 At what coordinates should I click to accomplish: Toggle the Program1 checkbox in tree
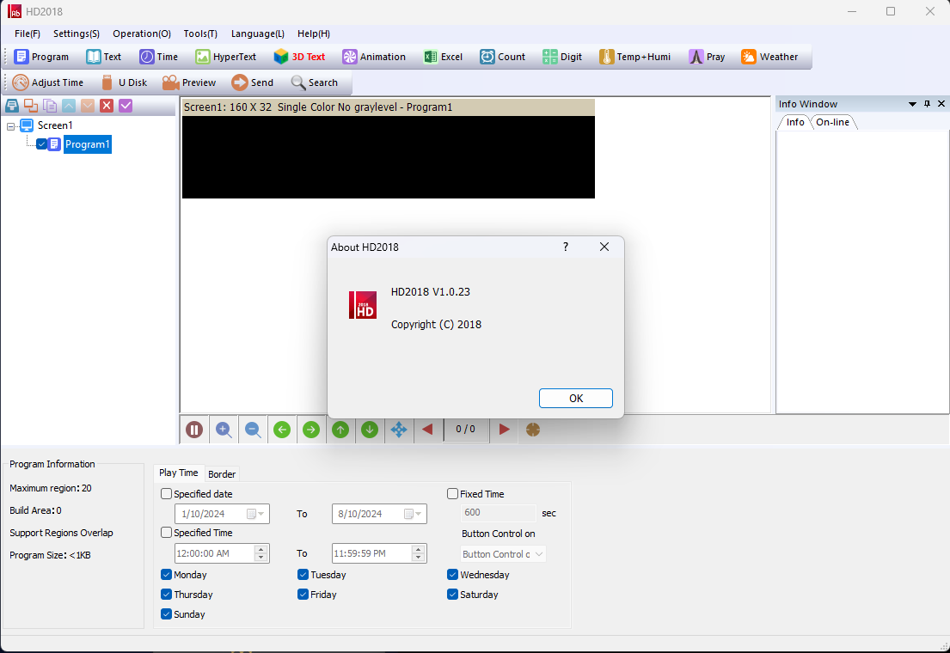coord(42,144)
